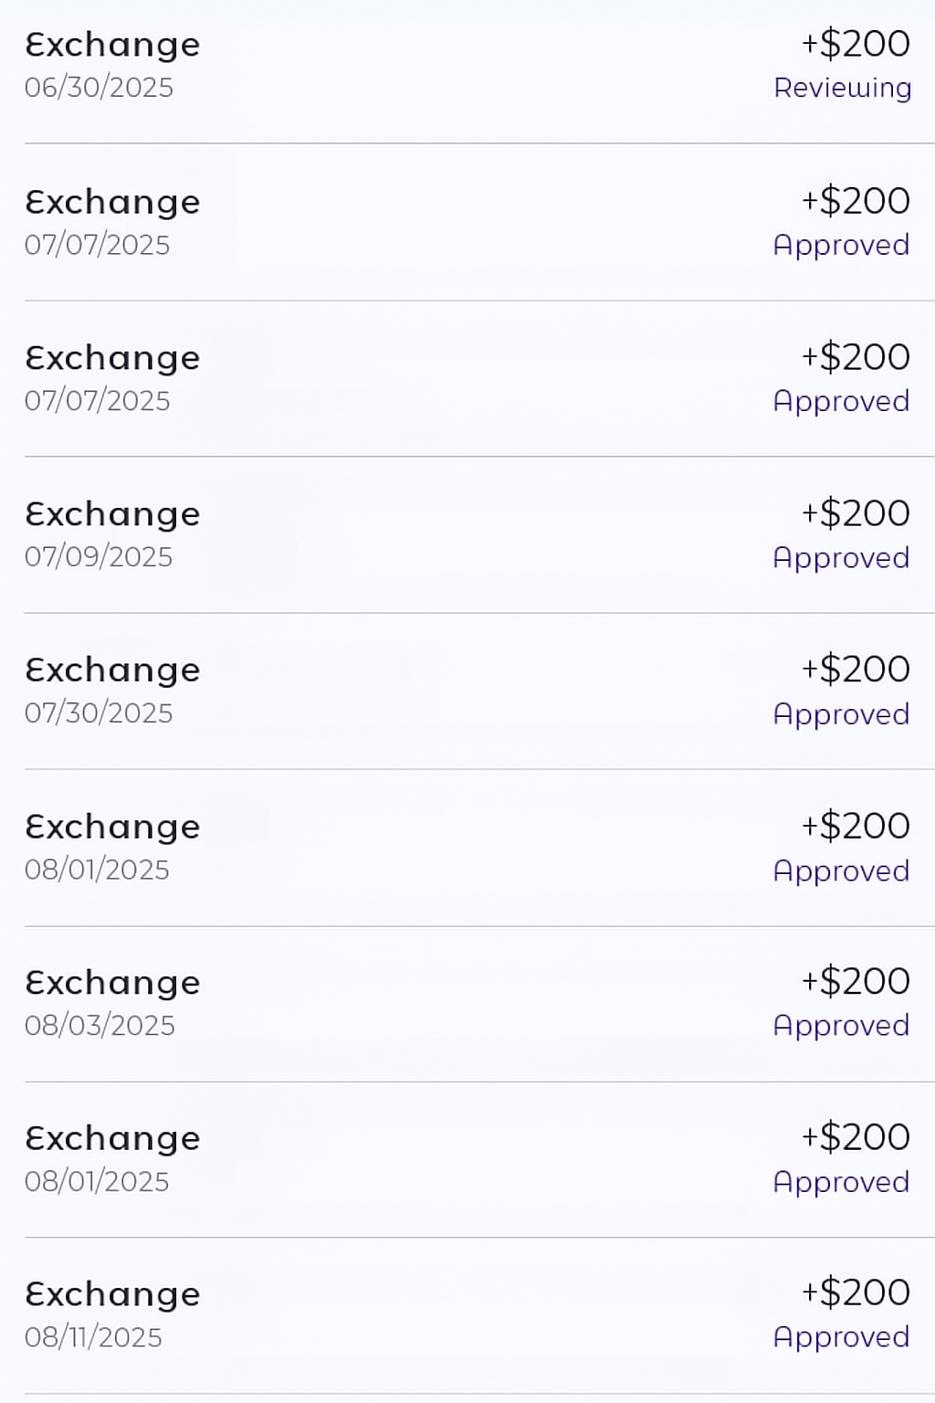Select the 06/30/2025 date text
Screen dimensions: 935x1403
click(x=99, y=88)
